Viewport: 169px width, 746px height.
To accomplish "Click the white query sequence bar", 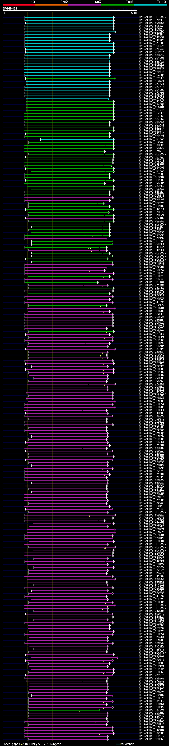I will pyautogui.click(x=70, y=11).
